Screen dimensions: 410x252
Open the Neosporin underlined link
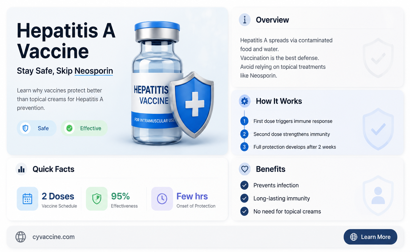[94, 71]
